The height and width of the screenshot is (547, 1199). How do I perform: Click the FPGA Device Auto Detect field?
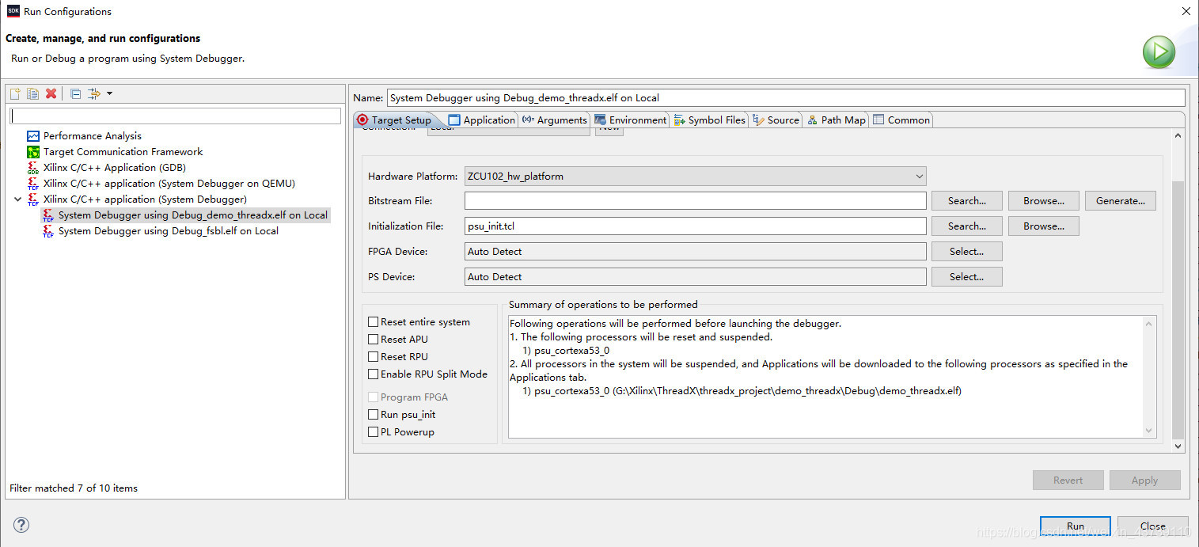695,252
